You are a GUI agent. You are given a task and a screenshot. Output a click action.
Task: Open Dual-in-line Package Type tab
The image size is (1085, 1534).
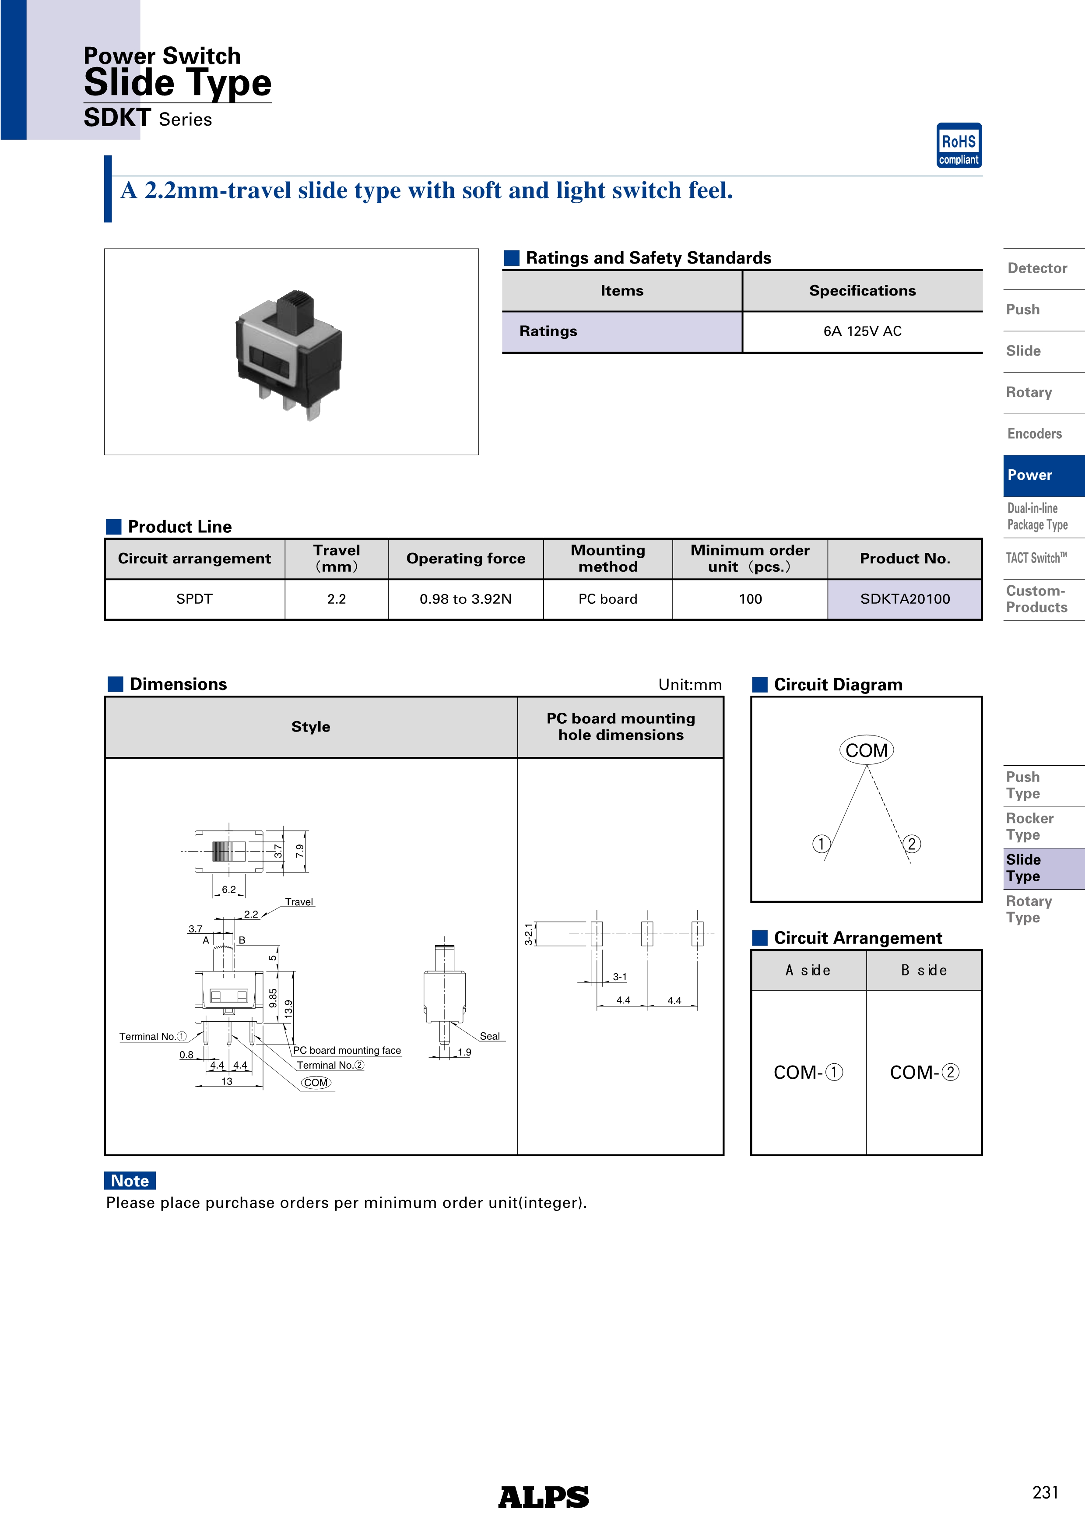click(1037, 517)
